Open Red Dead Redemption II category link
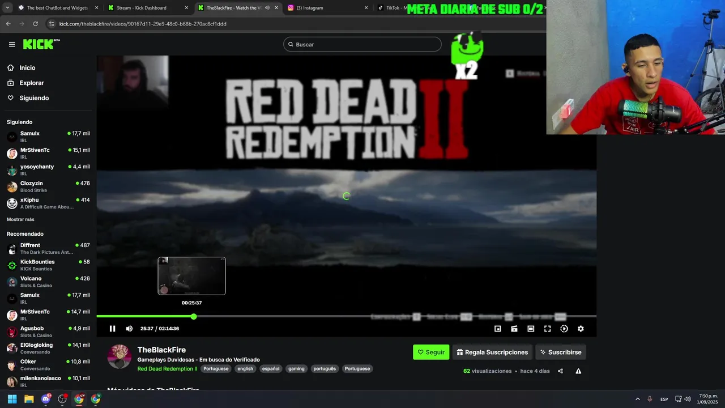This screenshot has width=725, height=408. click(x=167, y=369)
